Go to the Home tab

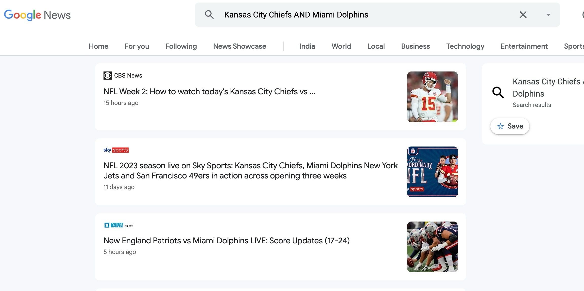(98, 46)
